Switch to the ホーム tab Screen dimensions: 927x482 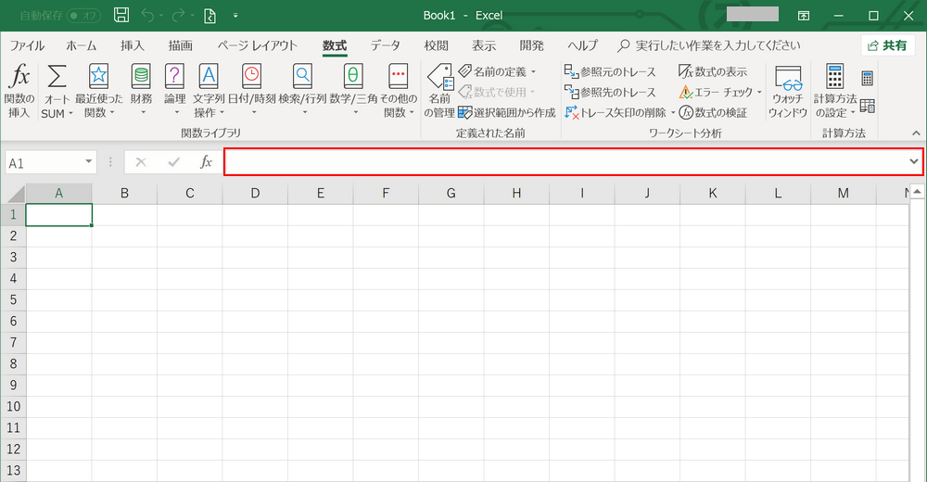pos(81,45)
